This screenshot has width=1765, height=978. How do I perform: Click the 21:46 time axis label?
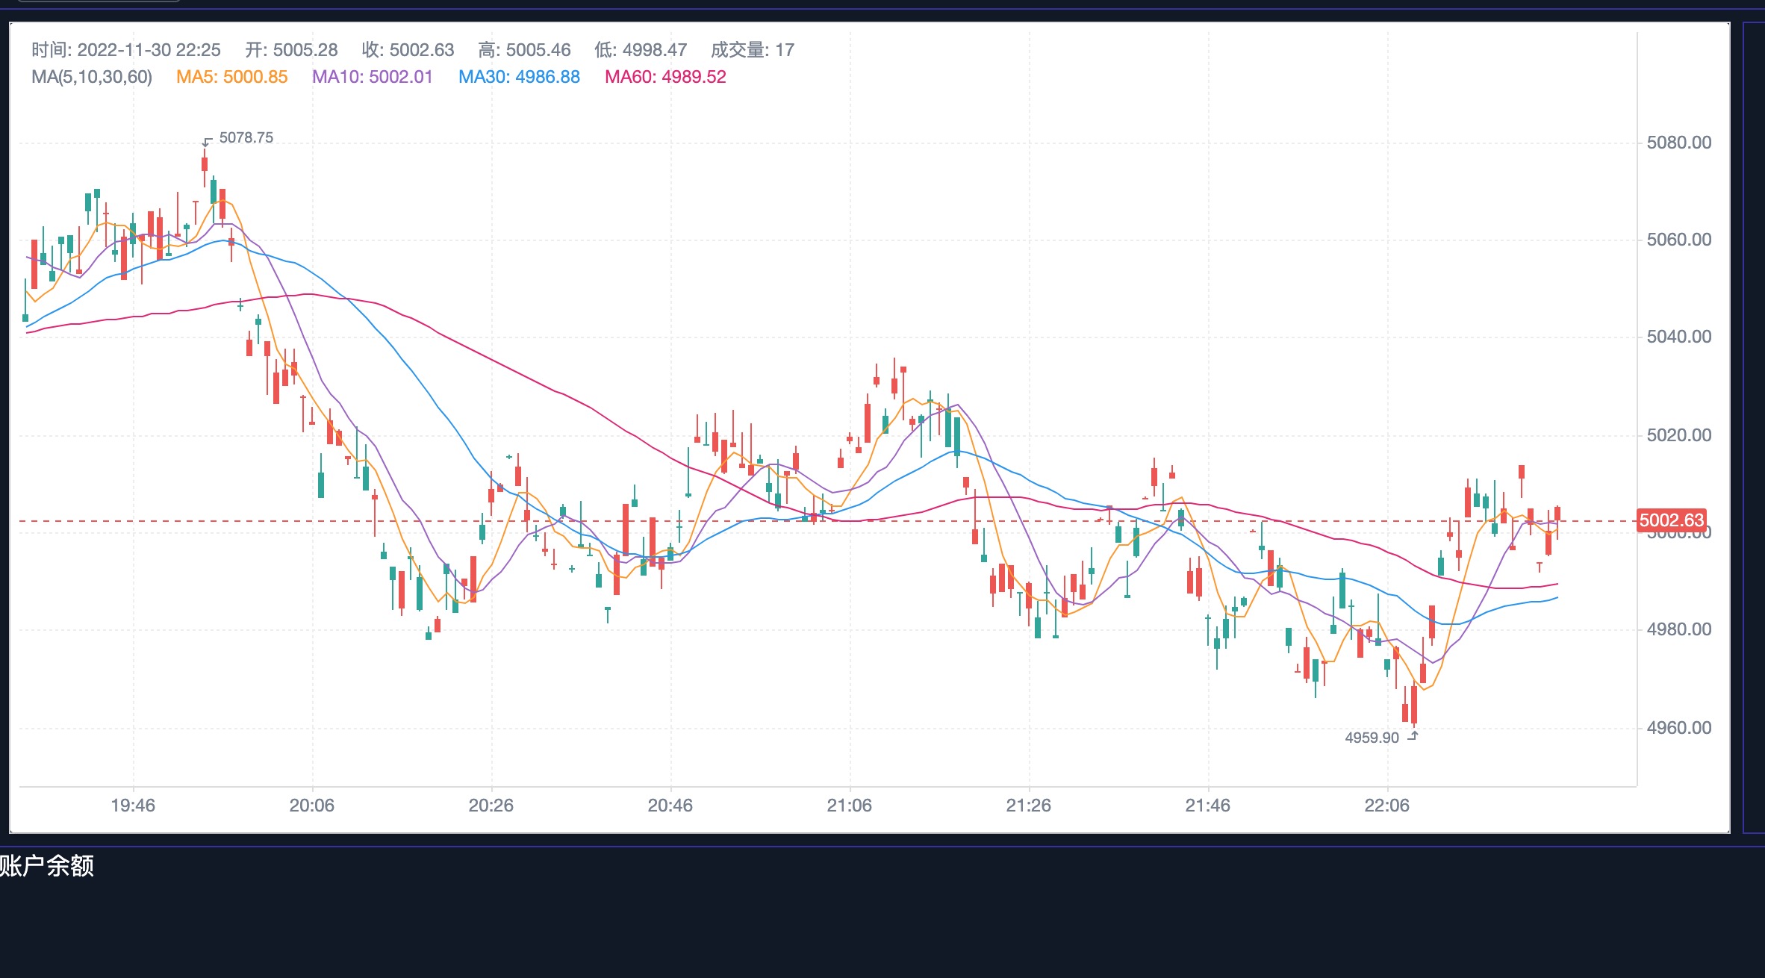pyautogui.click(x=1208, y=806)
